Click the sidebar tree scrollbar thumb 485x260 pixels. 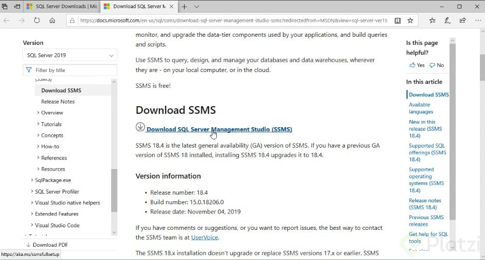(x=114, y=191)
